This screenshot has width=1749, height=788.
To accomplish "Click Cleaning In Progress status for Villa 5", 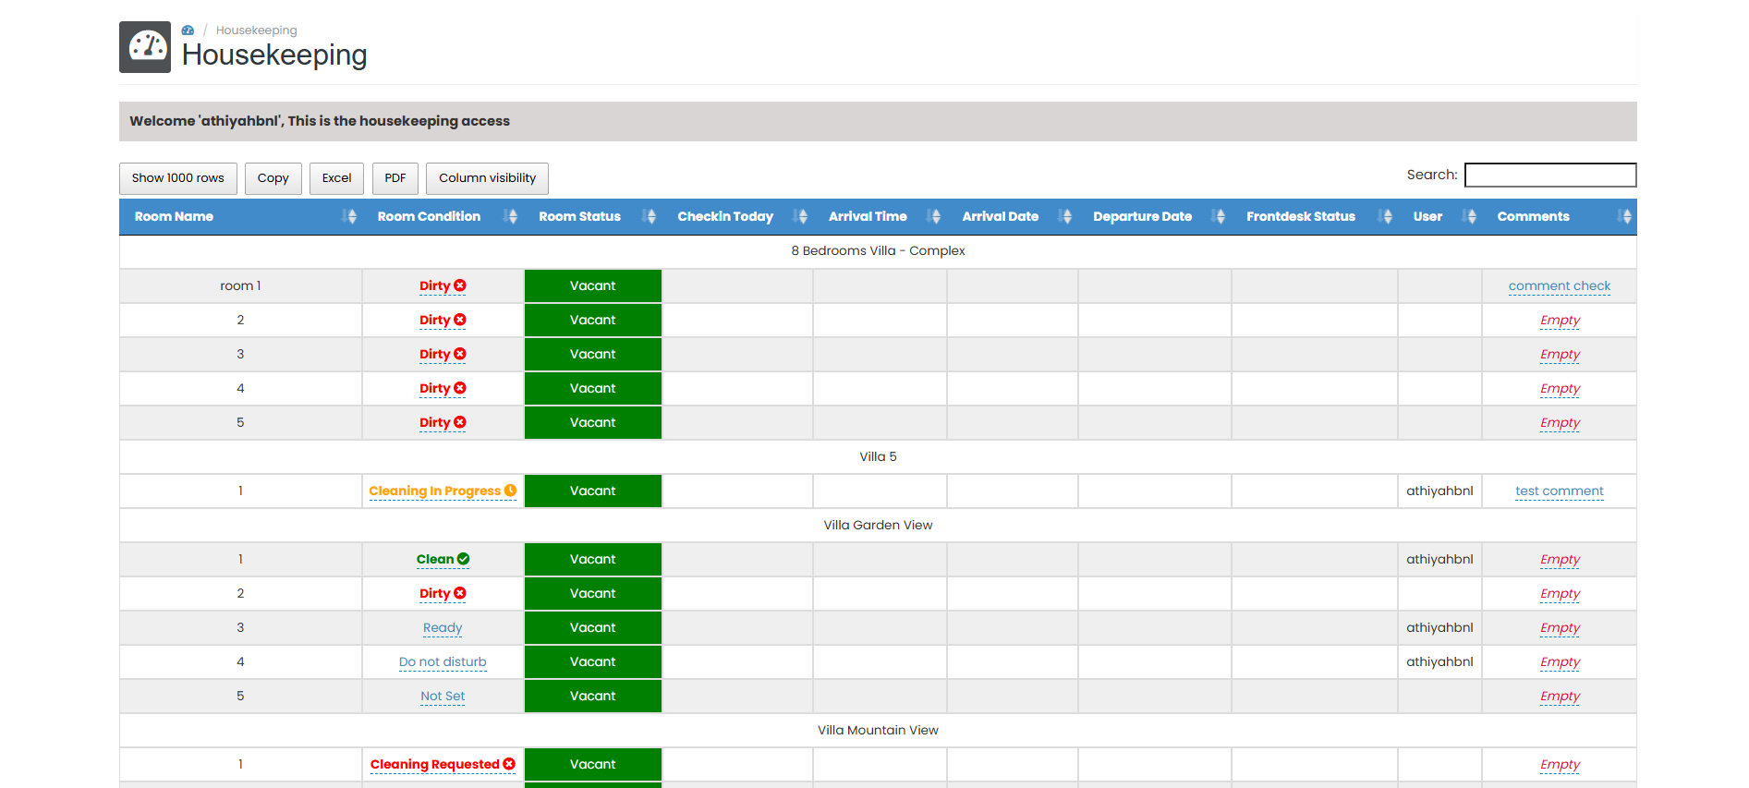I will coord(443,491).
